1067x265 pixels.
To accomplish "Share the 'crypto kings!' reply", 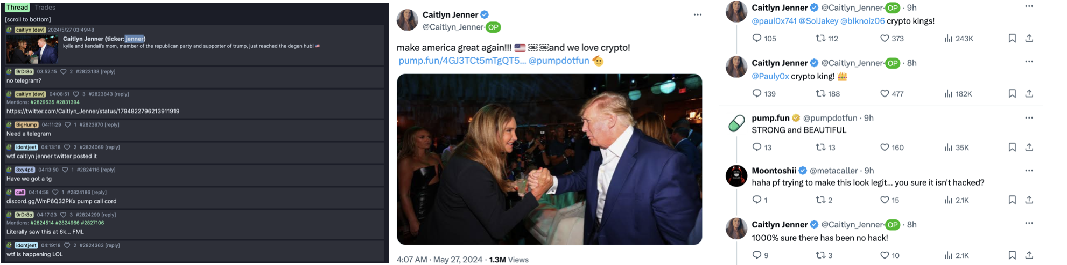I will [x=1029, y=38].
